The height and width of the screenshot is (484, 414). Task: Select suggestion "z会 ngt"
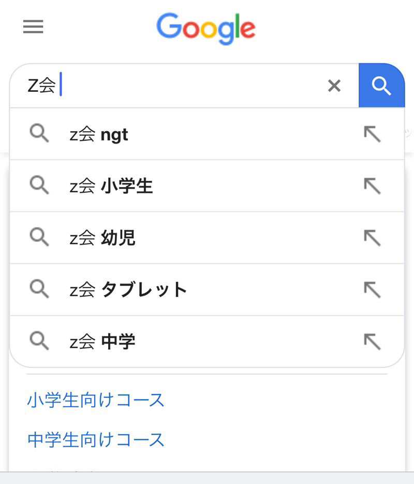click(x=207, y=134)
